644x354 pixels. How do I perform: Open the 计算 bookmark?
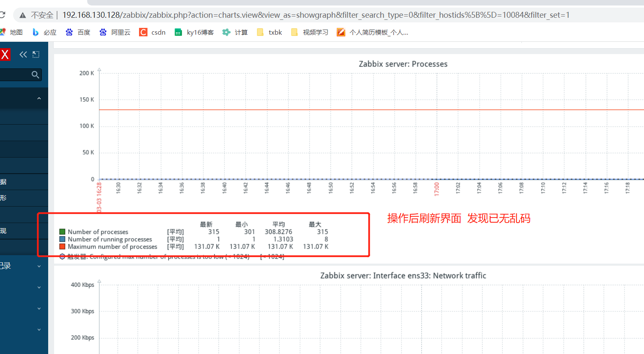[x=235, y=32]
